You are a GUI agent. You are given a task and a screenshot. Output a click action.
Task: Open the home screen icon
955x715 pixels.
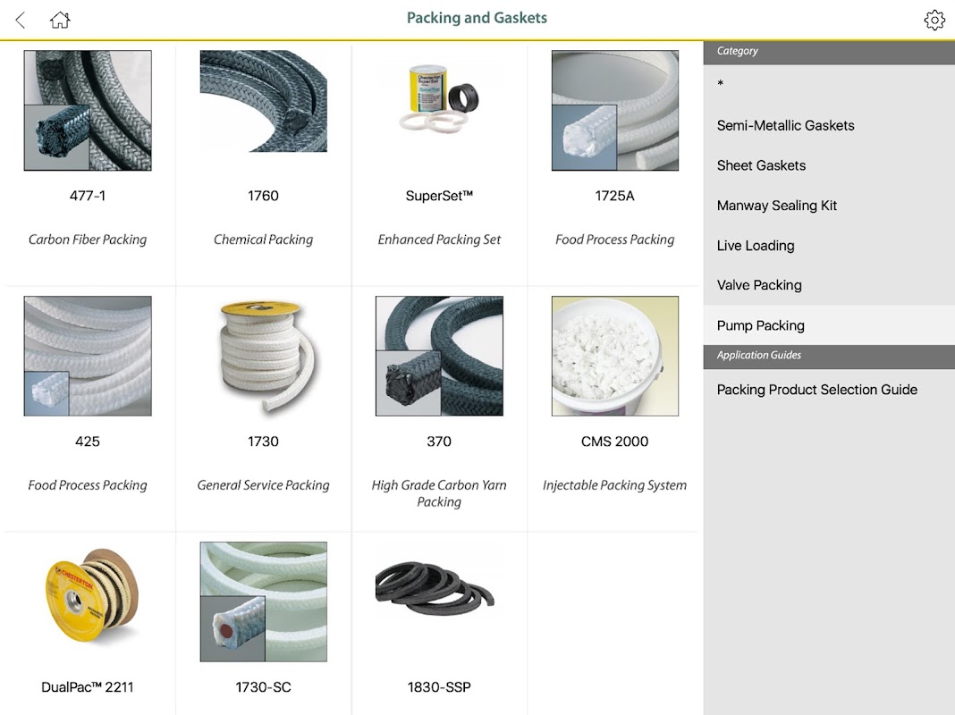pos(60,20)
